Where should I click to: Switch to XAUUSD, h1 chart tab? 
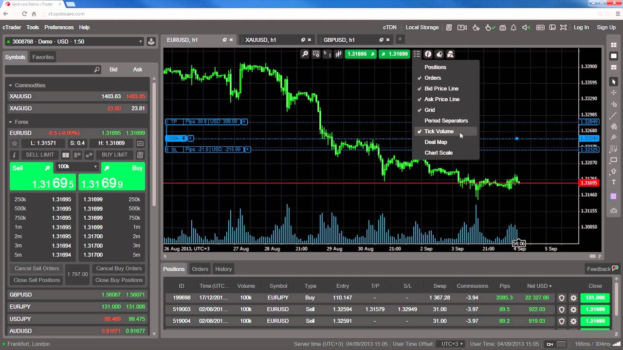pyautogui.click(x=277, y=40)
